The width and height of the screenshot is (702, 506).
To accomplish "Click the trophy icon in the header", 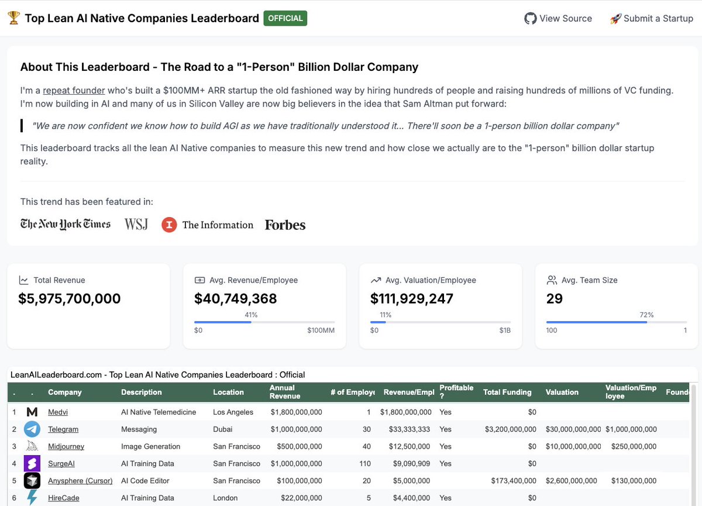I will pos(13,18).
